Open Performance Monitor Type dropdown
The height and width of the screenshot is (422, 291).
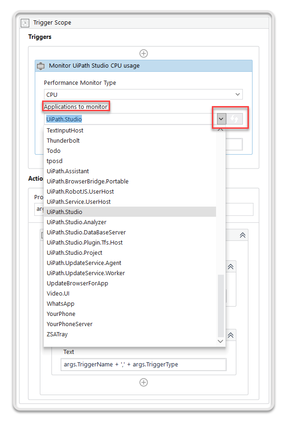143,94
